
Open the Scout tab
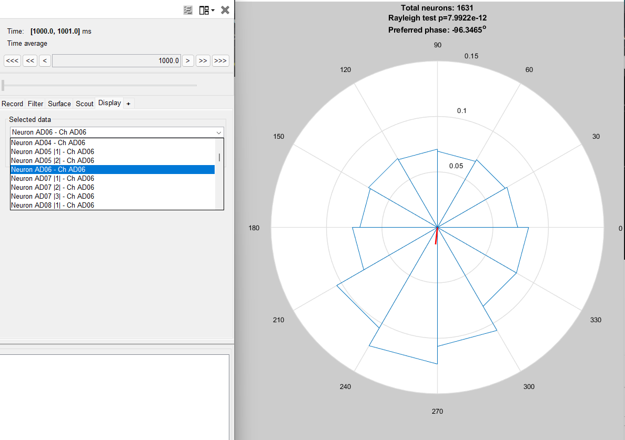click(85, 104)
